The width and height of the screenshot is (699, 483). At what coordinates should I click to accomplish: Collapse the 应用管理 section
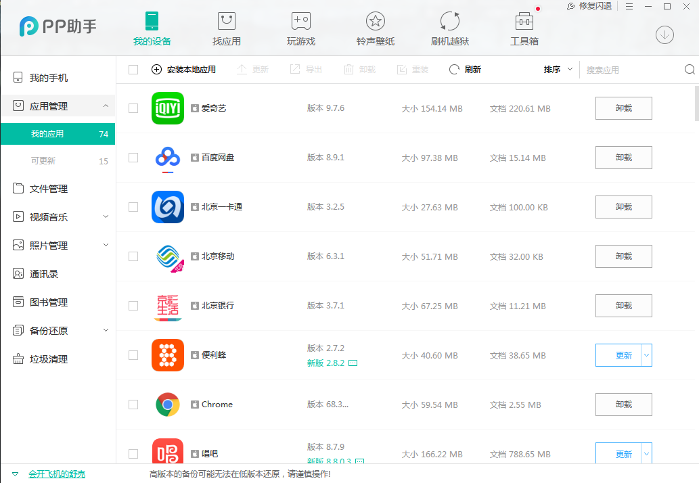point(106,106)
